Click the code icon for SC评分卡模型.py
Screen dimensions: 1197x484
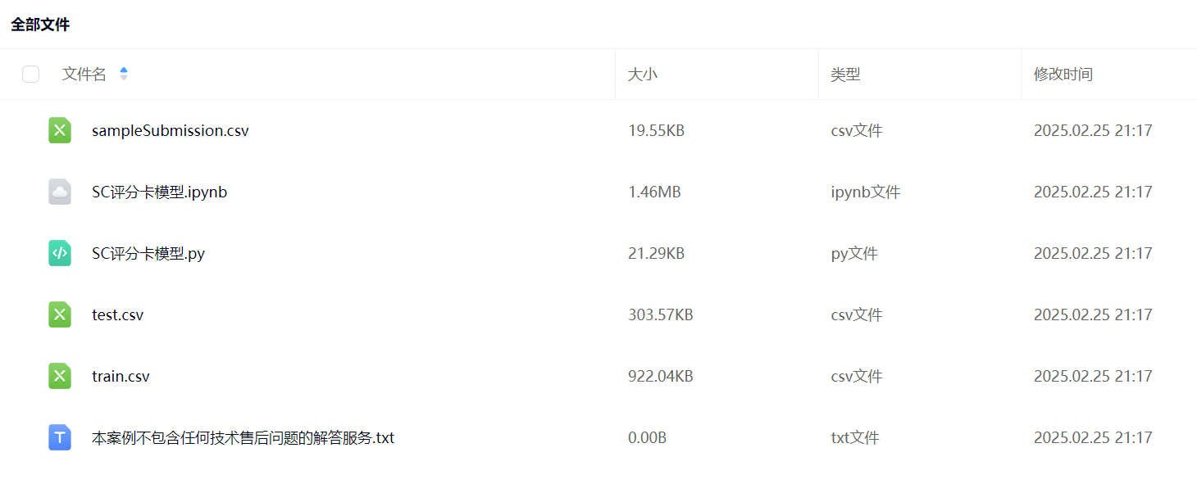(x=60, y=253)
